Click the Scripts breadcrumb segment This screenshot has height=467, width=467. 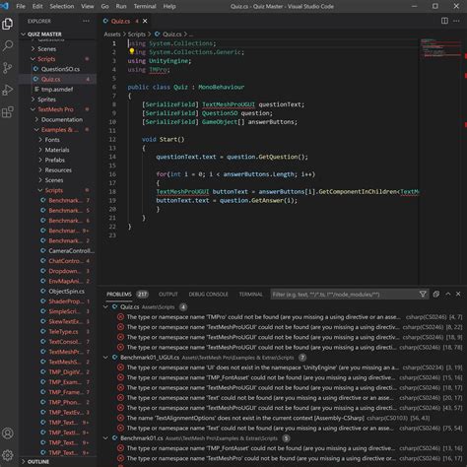[136, 34]
